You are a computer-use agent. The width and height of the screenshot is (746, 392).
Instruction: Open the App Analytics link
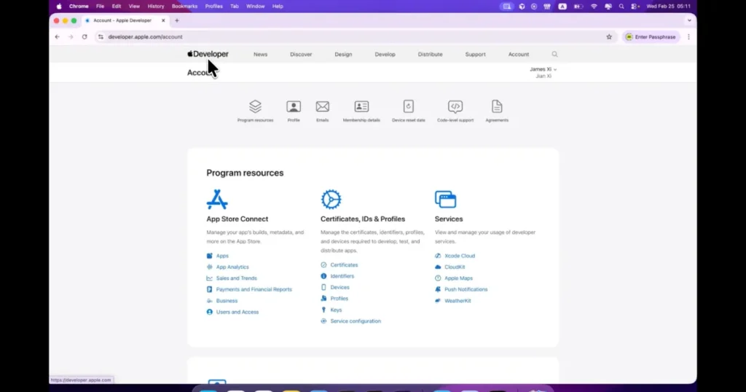pos(232,267)
